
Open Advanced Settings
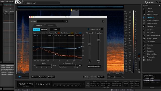(94, 66)
